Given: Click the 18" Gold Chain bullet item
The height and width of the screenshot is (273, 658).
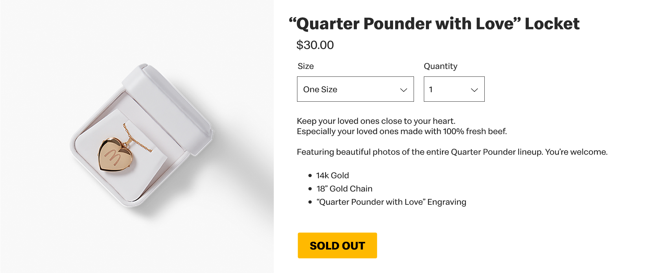Looking at the screenshot, I should coord(344,189).
